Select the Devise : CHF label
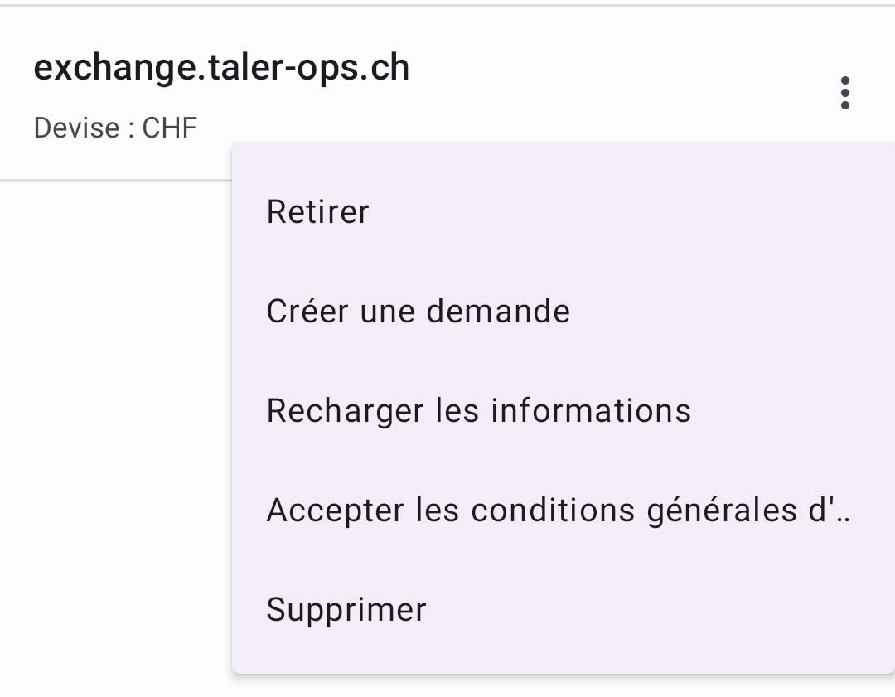Viewport: 895px width, 697px height. coord(115,128)
